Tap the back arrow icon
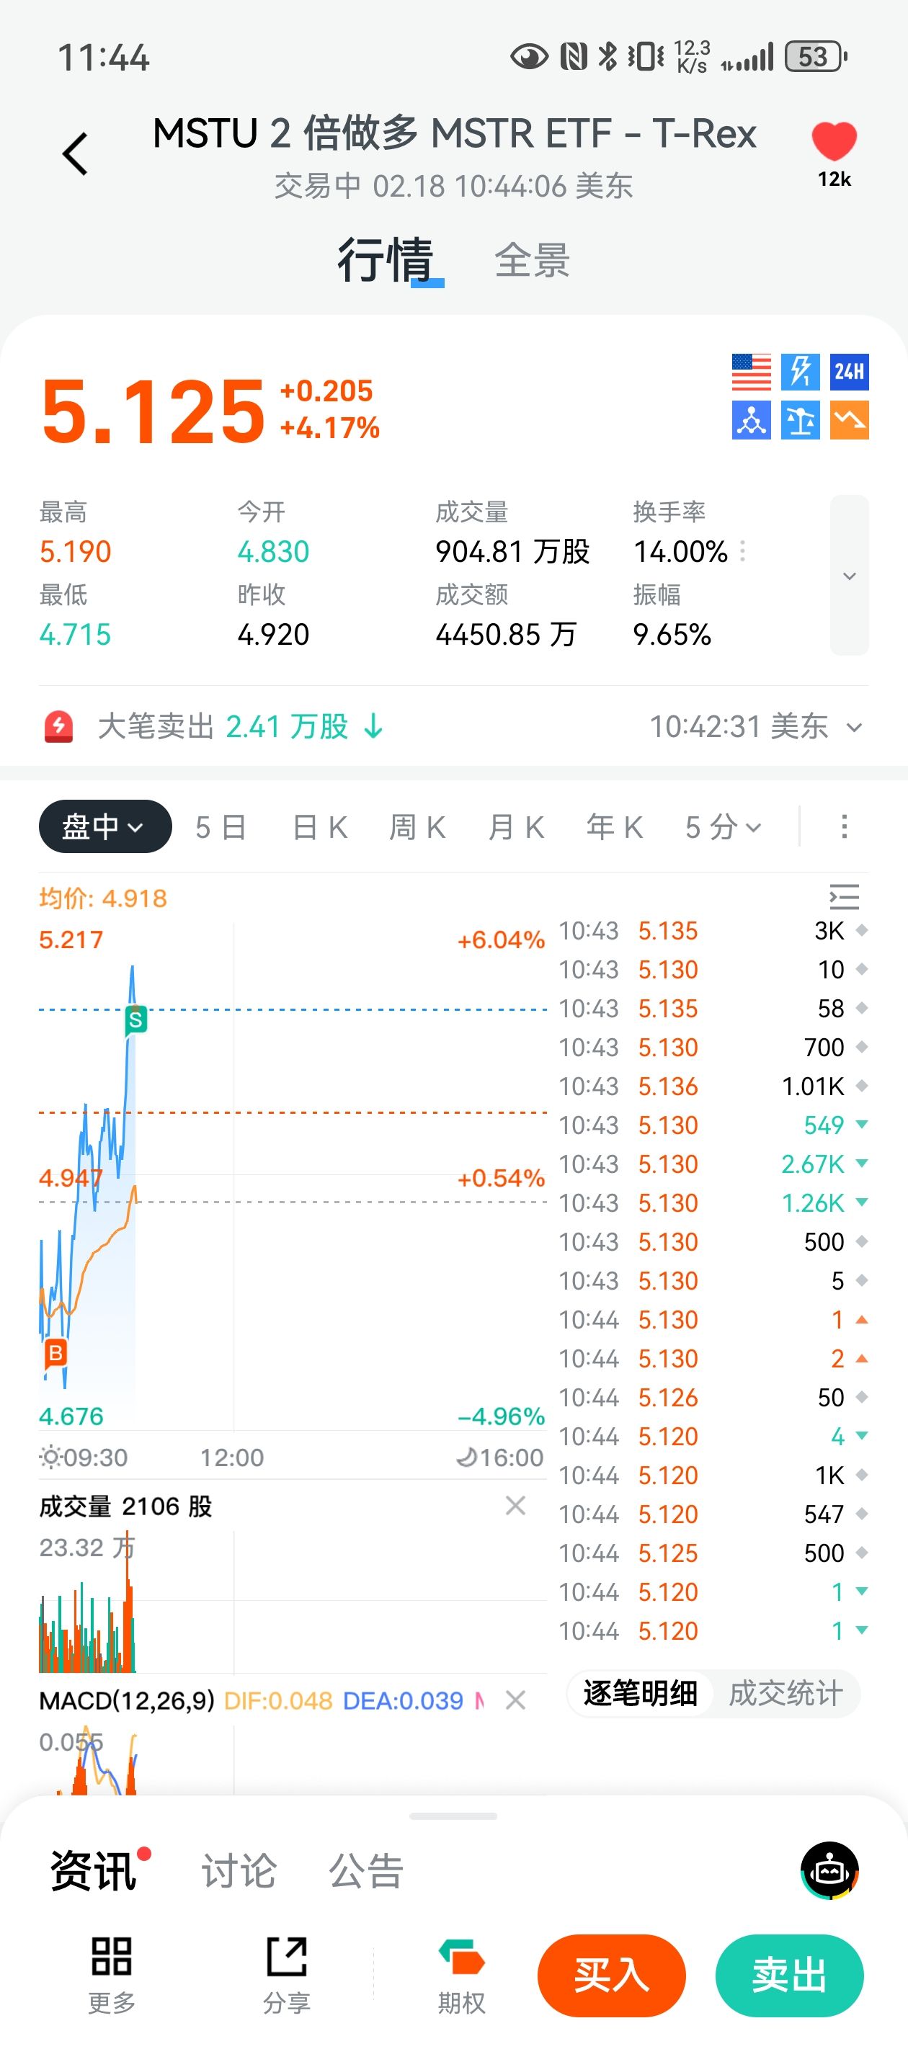 [x=76, y=153]
